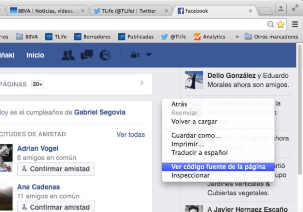The image size is (303, 212).
Task: Click Ver todas friend requests link
Action: click(131, 134)
